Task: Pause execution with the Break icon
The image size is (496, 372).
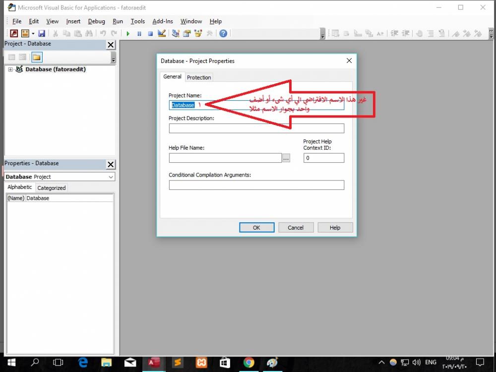Action: [x=139, y=34]
